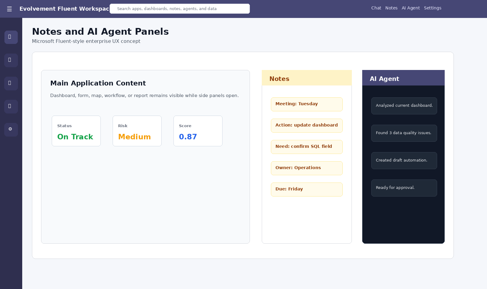Click 'Created draft automation.' agent message
The image size is (487, 289).
(x=404, y=161)
